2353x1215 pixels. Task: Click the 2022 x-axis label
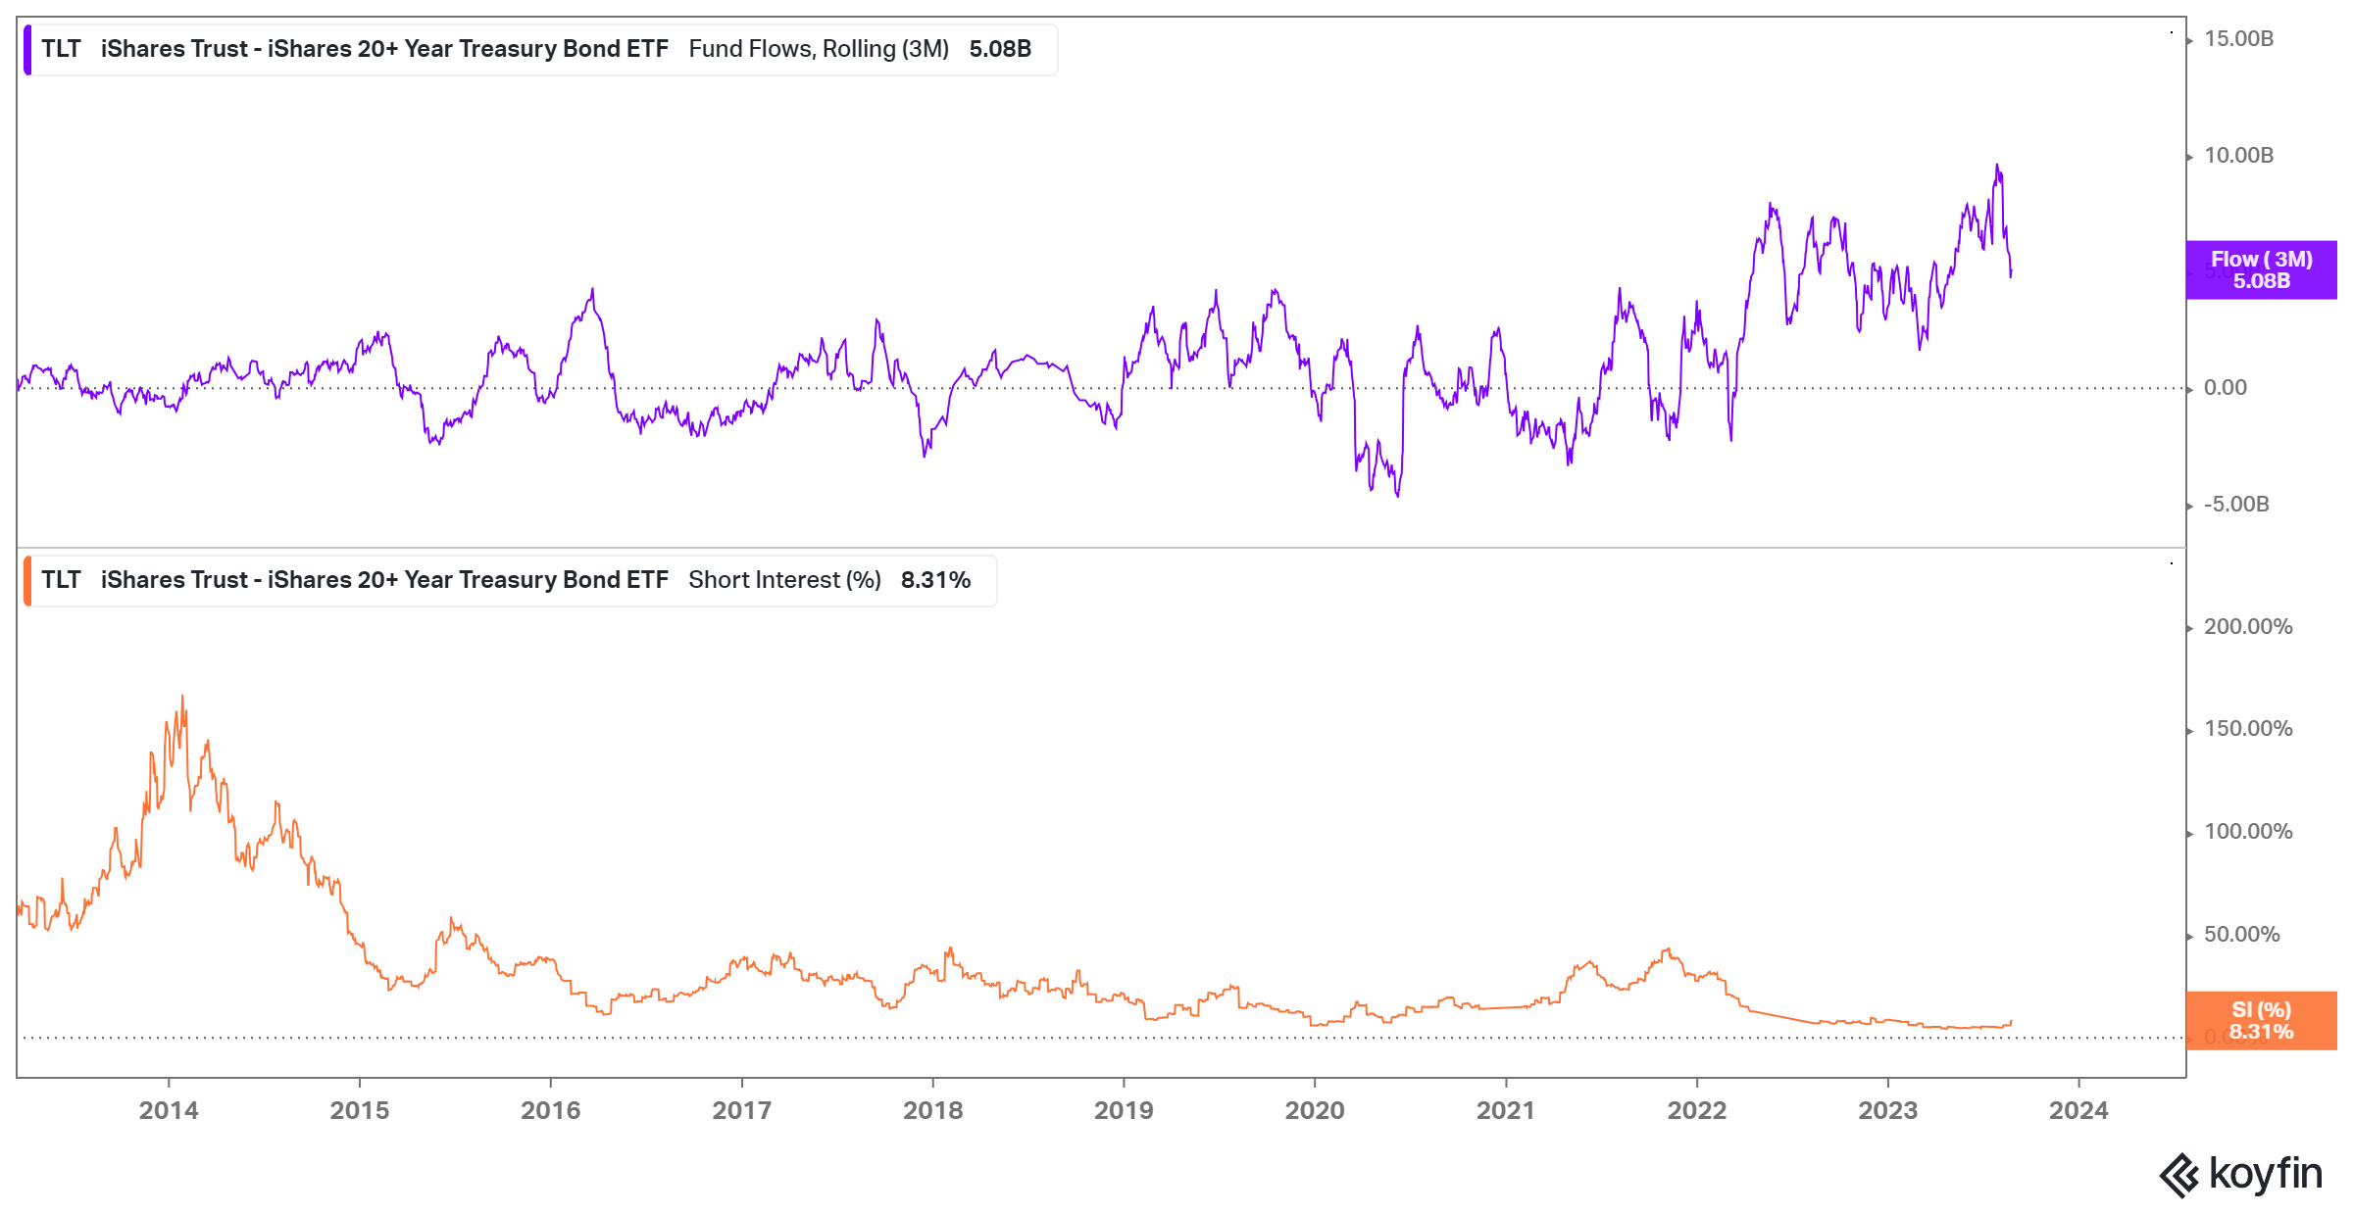point(1697,1111)
